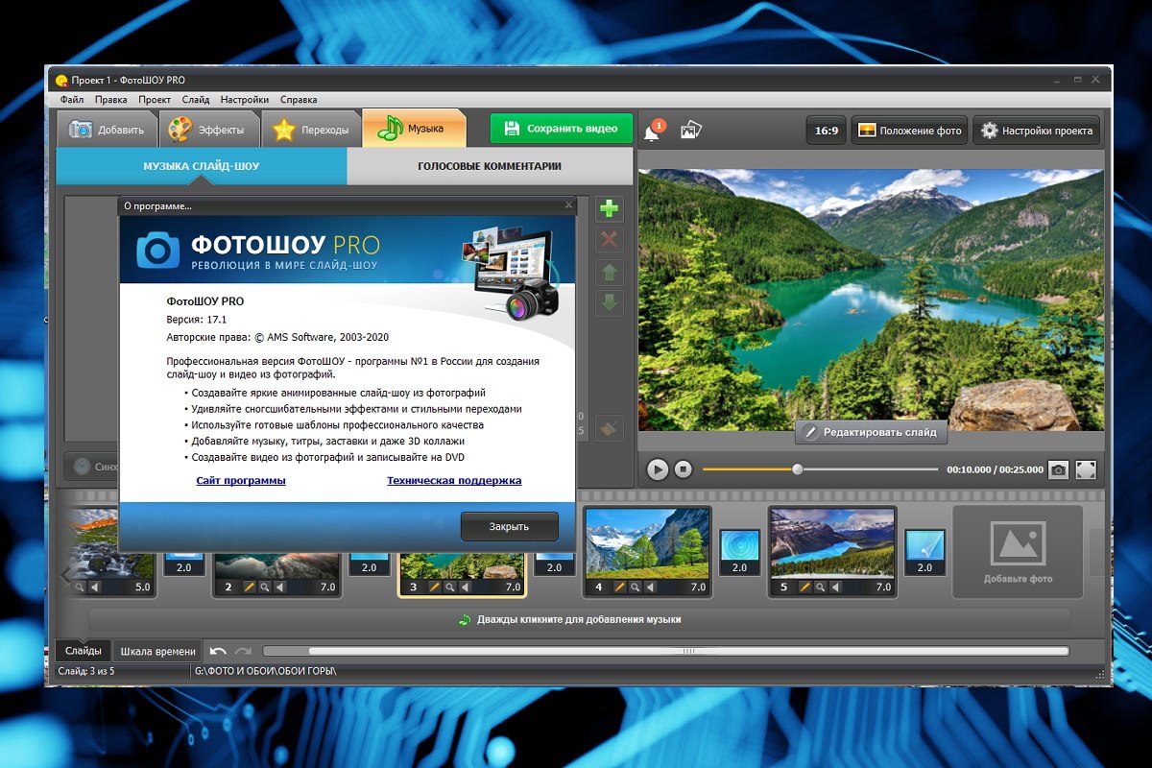This screenshot has height=768, width=1152.
Task: Redo action arrow in bottom bar
Action: click(243, 651)
